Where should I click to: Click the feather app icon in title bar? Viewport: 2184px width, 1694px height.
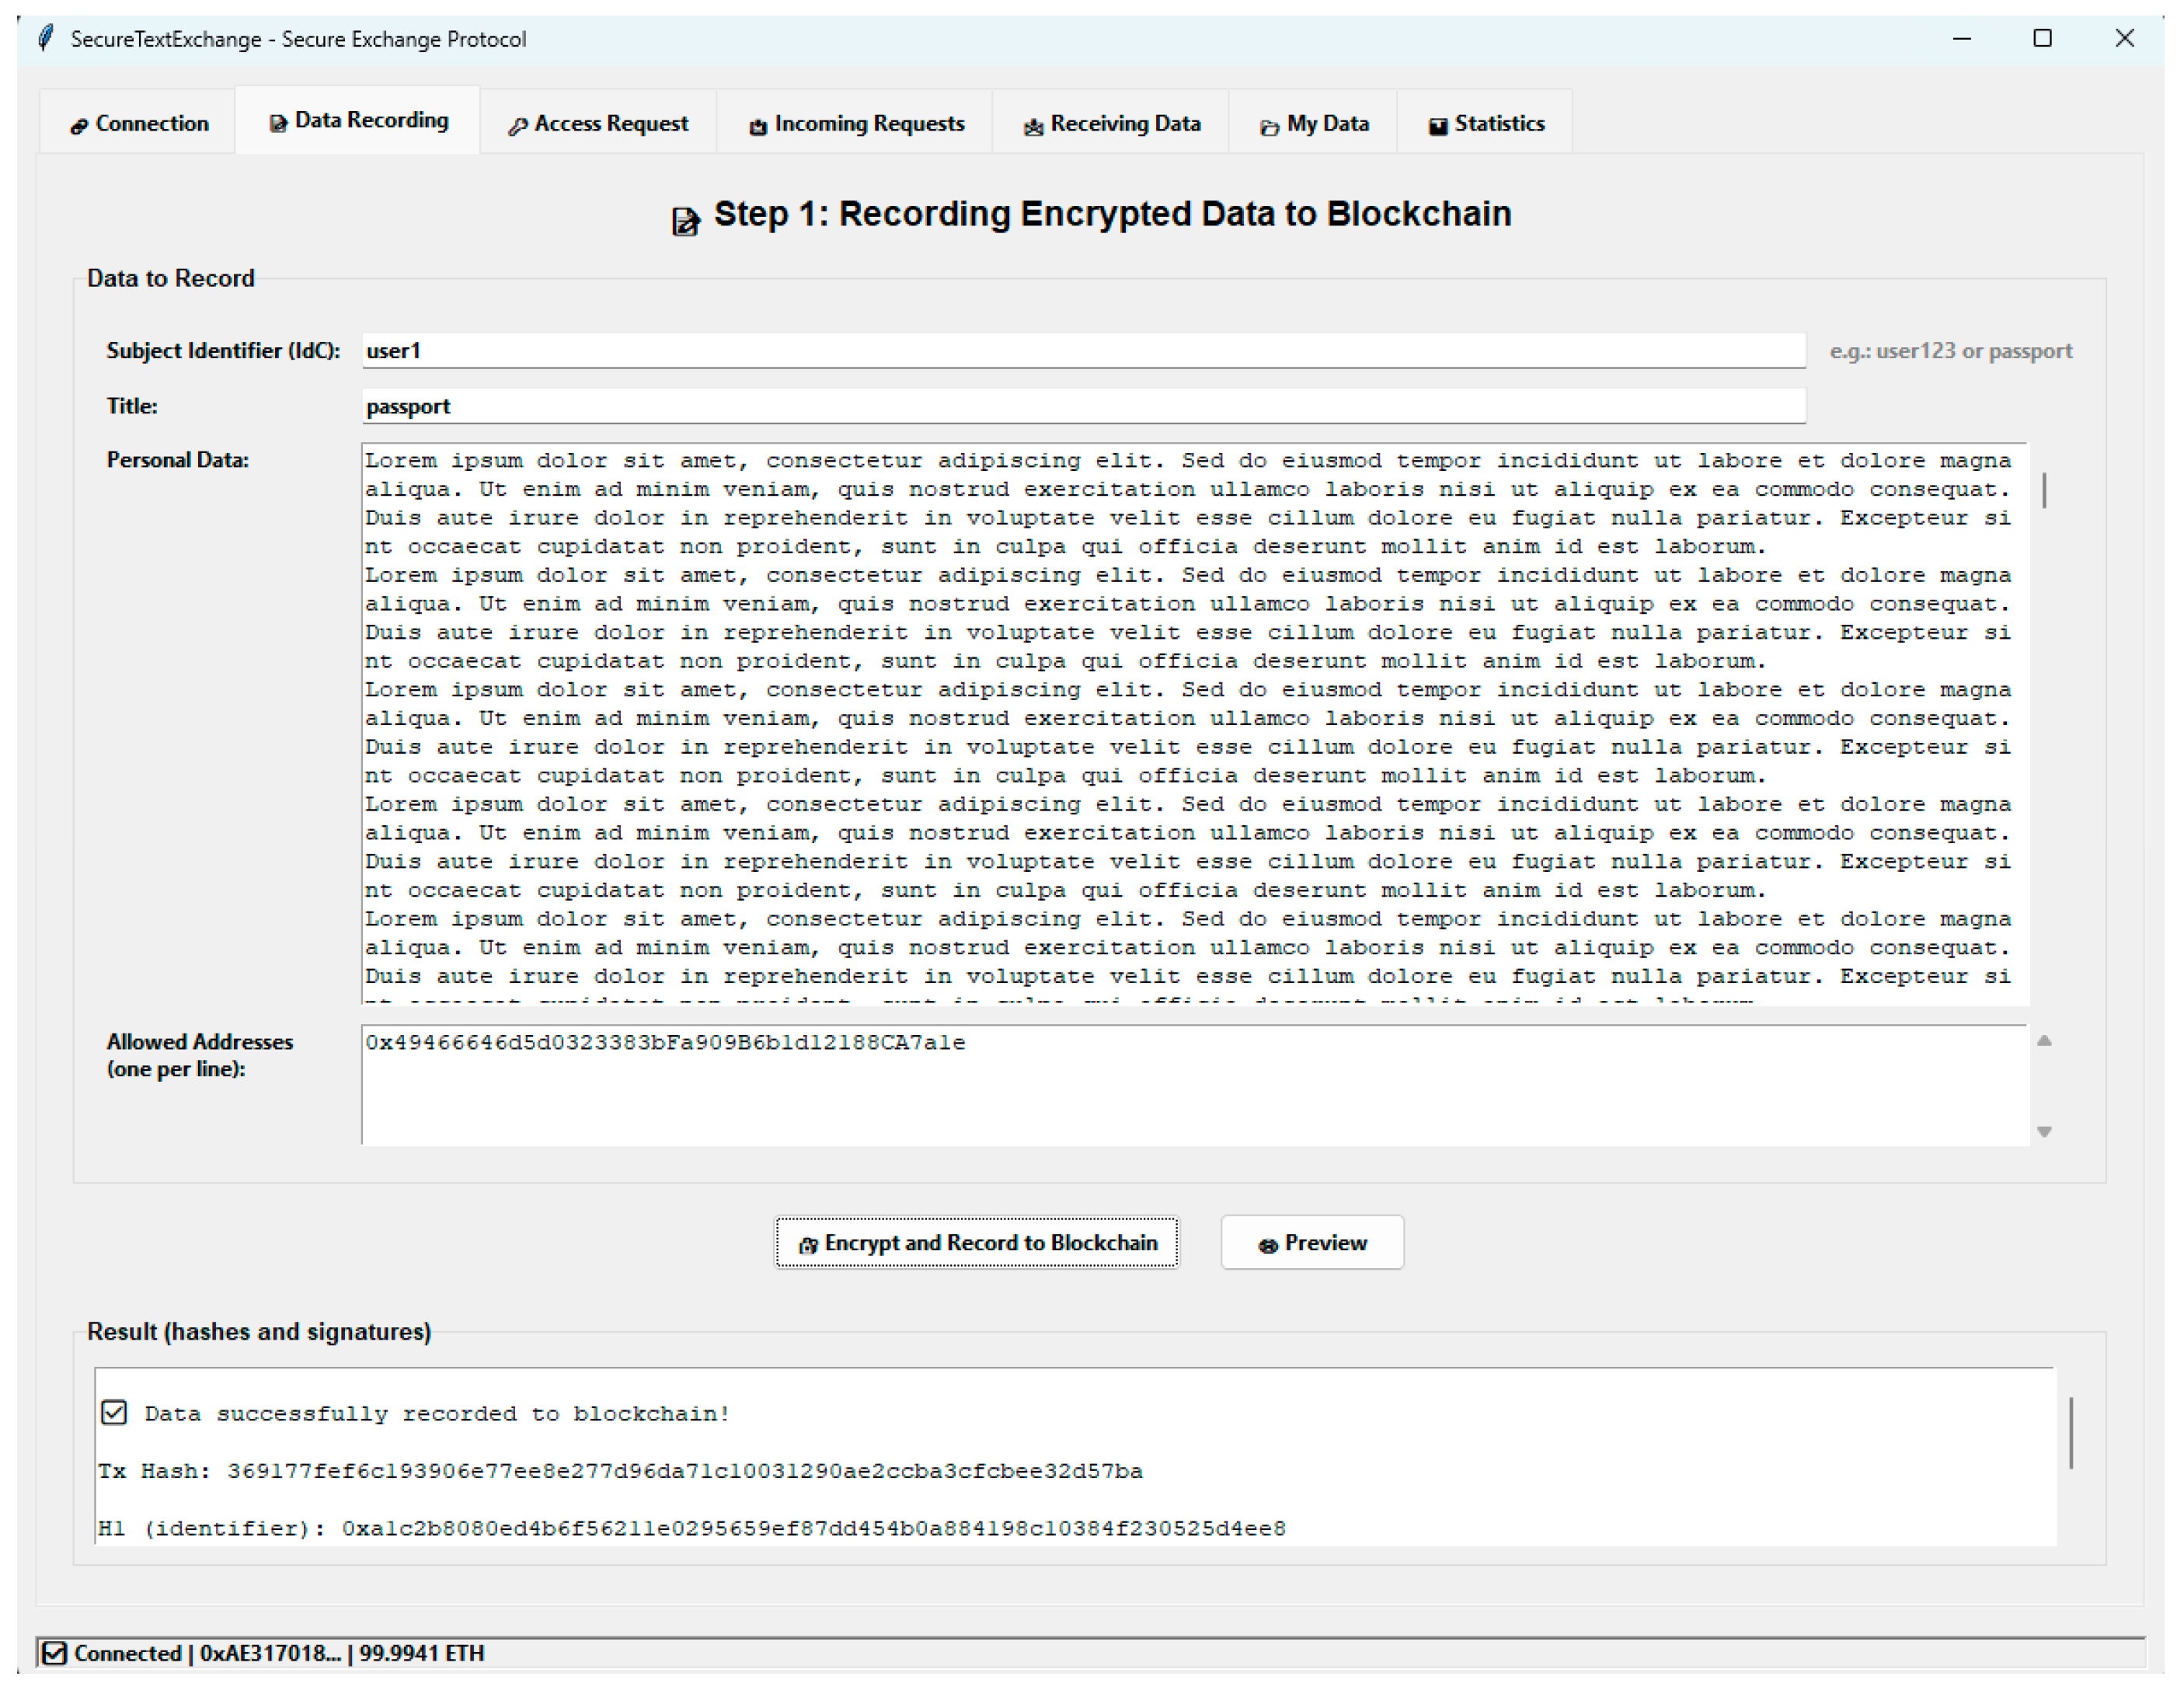(46, 38)
